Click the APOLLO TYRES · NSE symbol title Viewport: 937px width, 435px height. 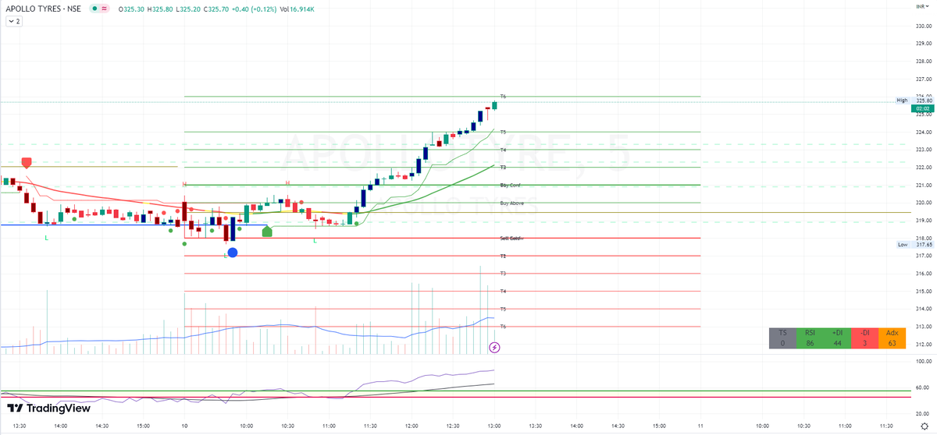[x=42, y=9]
